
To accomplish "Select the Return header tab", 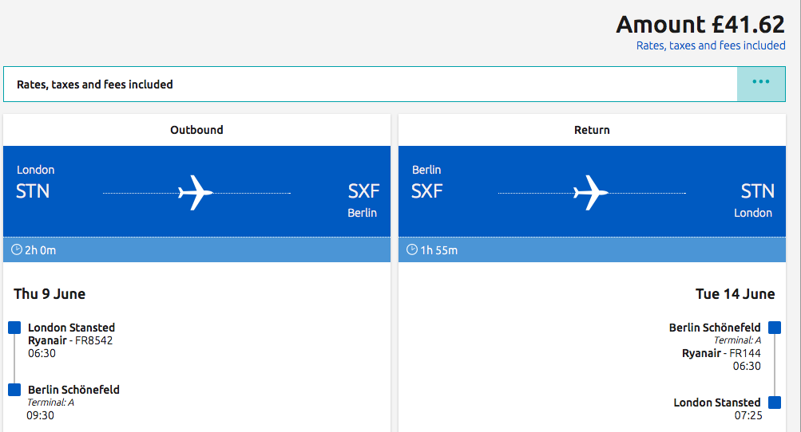I will (592, 130).
